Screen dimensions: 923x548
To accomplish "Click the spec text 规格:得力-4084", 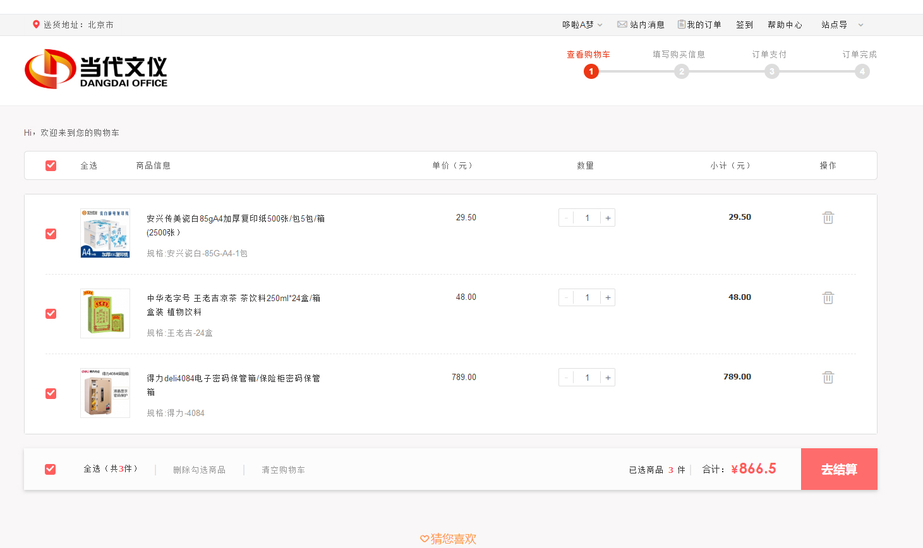I will (176, 413).
